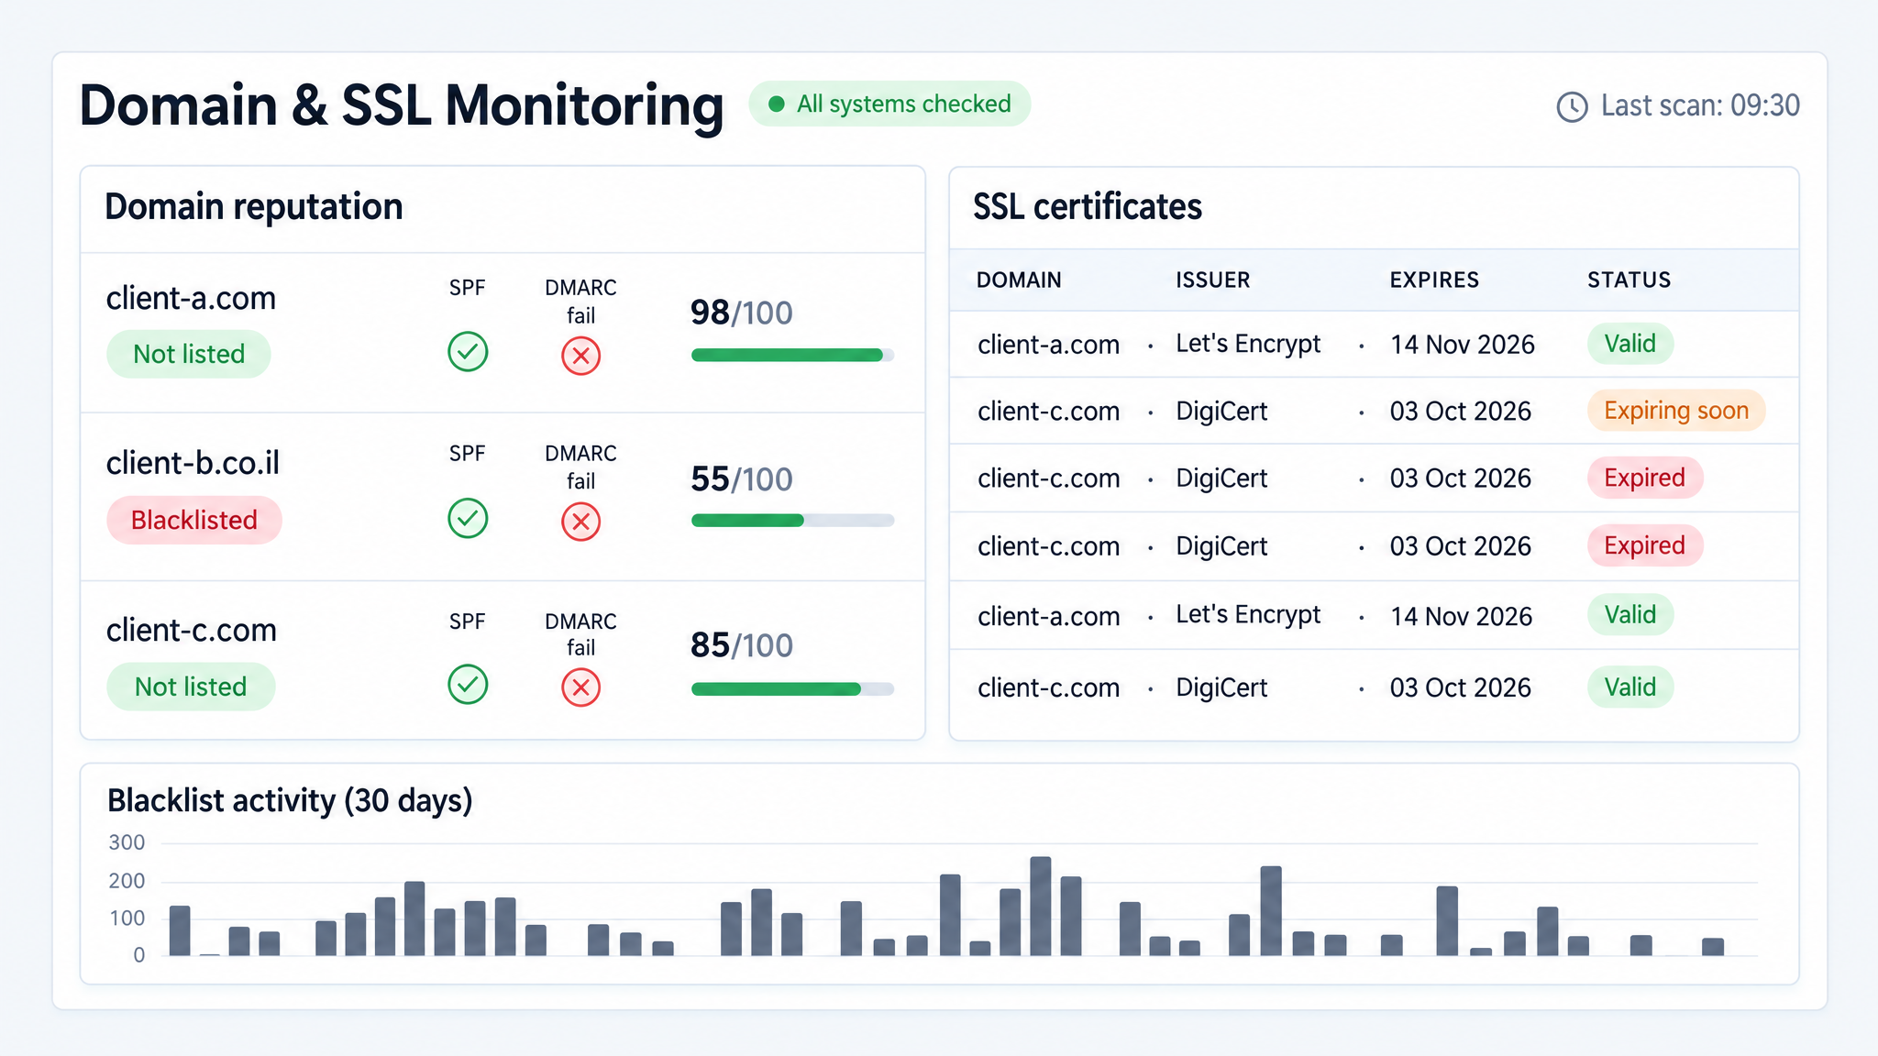Click the 200 axis label on the chart

point(127,881)
